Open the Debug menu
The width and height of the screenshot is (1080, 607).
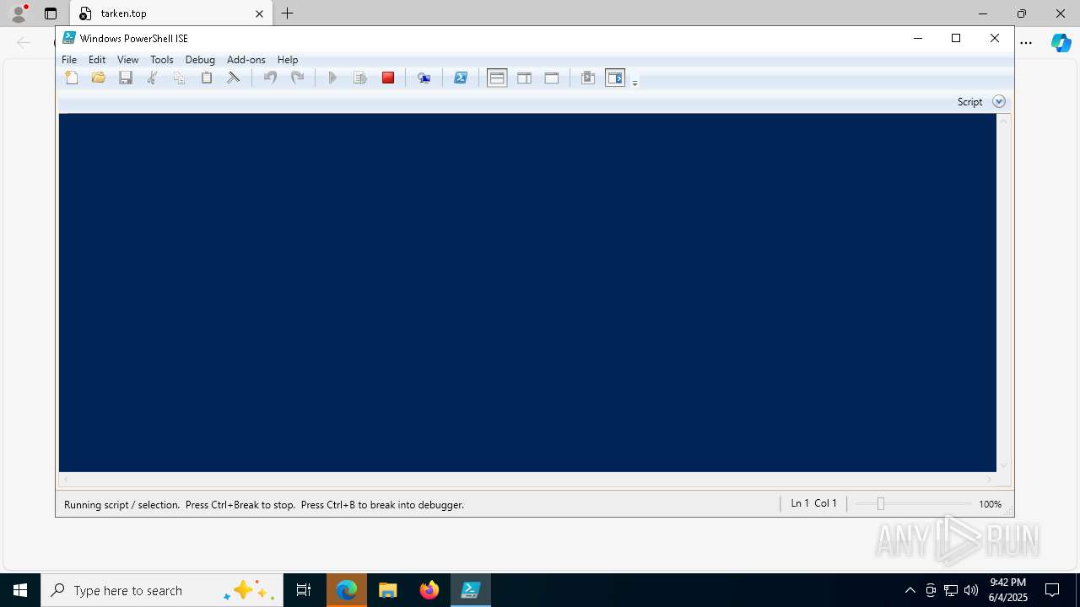tap(200, 60)
